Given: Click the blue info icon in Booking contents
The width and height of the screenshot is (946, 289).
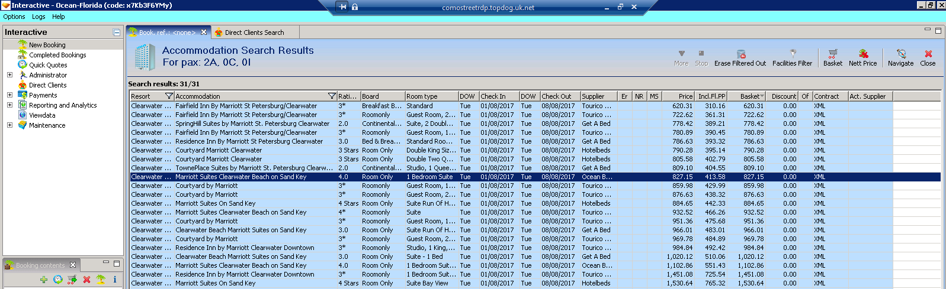Looking at the screenshot, I should 115,280.
